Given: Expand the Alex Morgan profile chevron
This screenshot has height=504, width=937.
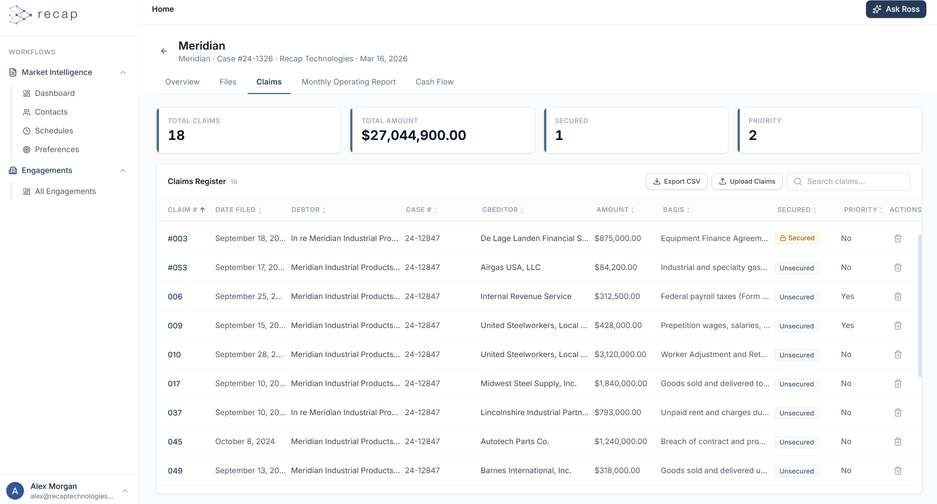Looking at the screenshot, I should pyautogui.click(x=125, y=491).
